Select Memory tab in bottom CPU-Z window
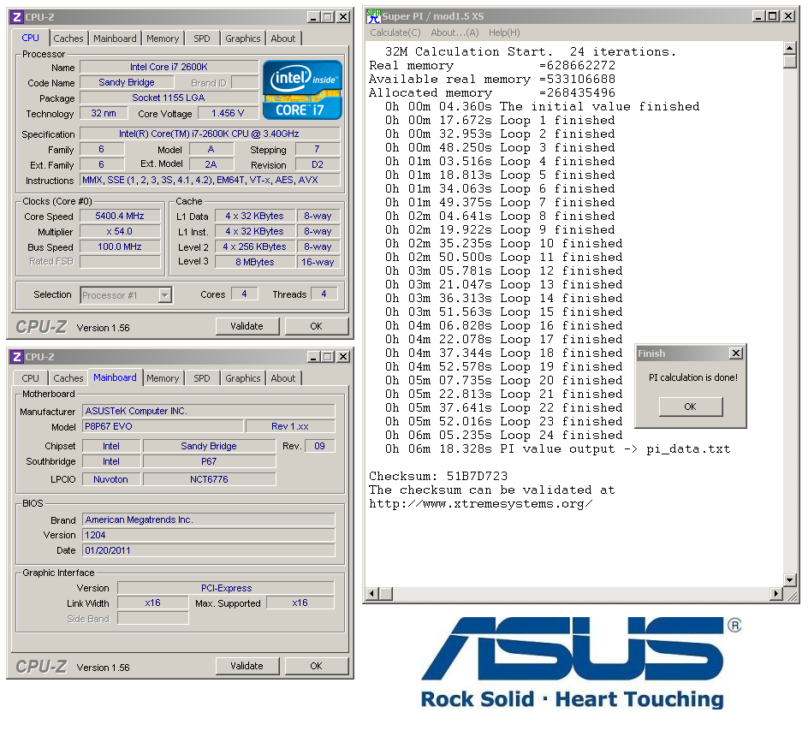Screen dimensions: 808x748 [x=163, y=378]
